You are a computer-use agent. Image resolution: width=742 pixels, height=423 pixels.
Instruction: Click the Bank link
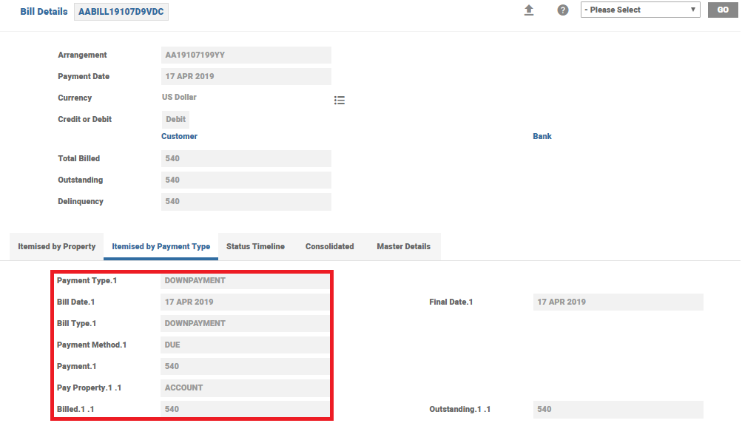click(x=542, y=137)
